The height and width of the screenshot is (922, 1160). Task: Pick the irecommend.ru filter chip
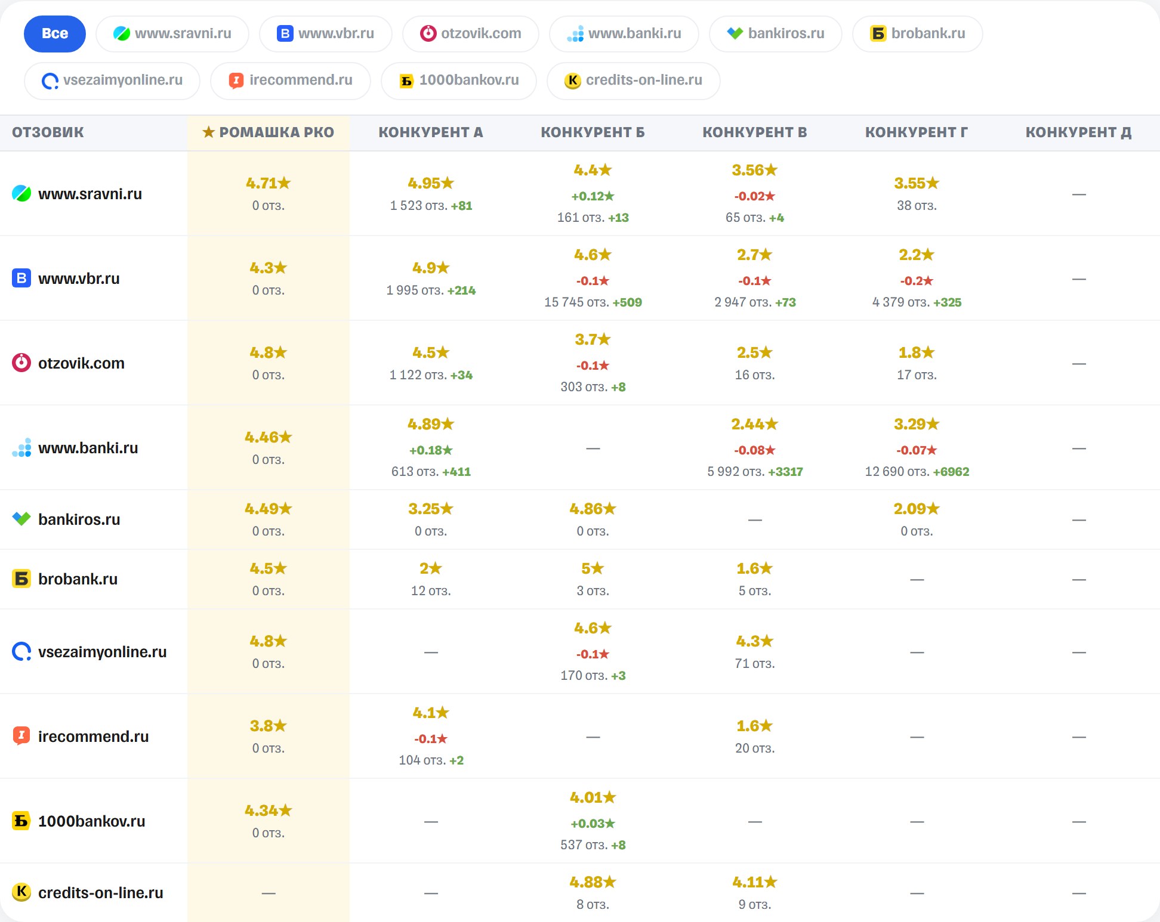click(291, 81)
